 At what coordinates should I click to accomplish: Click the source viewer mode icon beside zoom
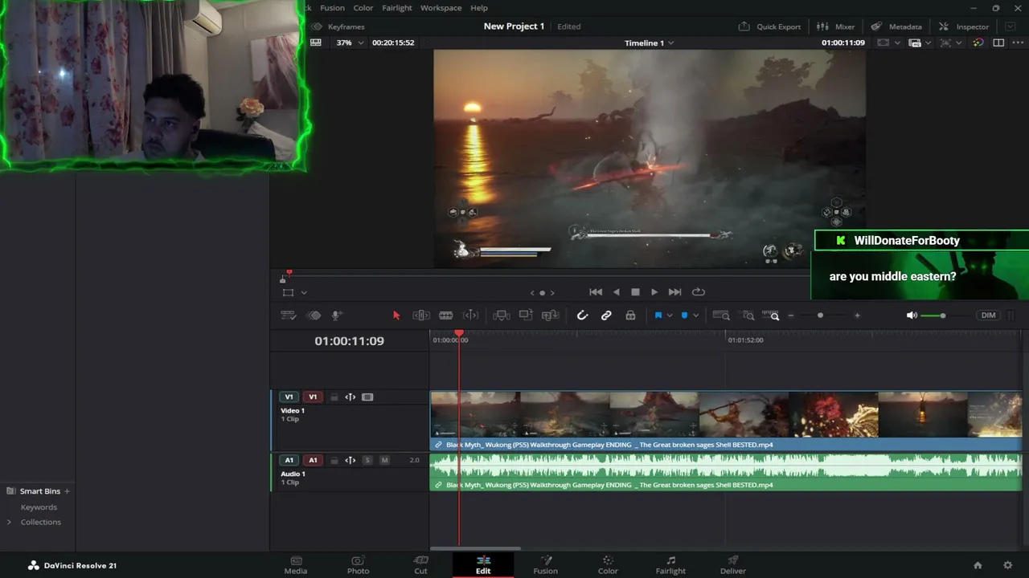[x=316, y=43]
